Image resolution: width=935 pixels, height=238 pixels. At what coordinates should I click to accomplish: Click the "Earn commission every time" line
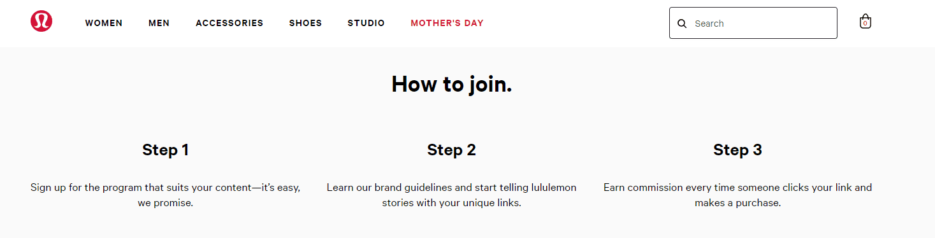[x=737, y=188]
